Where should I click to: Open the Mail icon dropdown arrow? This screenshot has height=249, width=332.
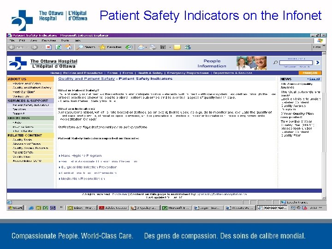(146, 47)
